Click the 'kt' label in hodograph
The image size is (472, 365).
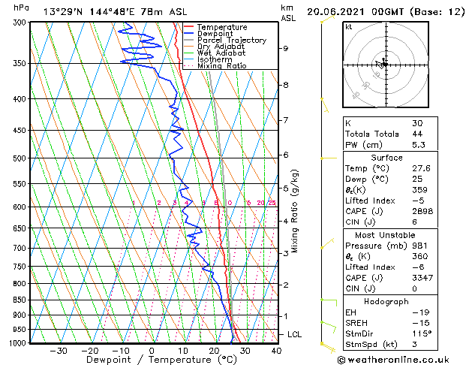pos(349,27)
